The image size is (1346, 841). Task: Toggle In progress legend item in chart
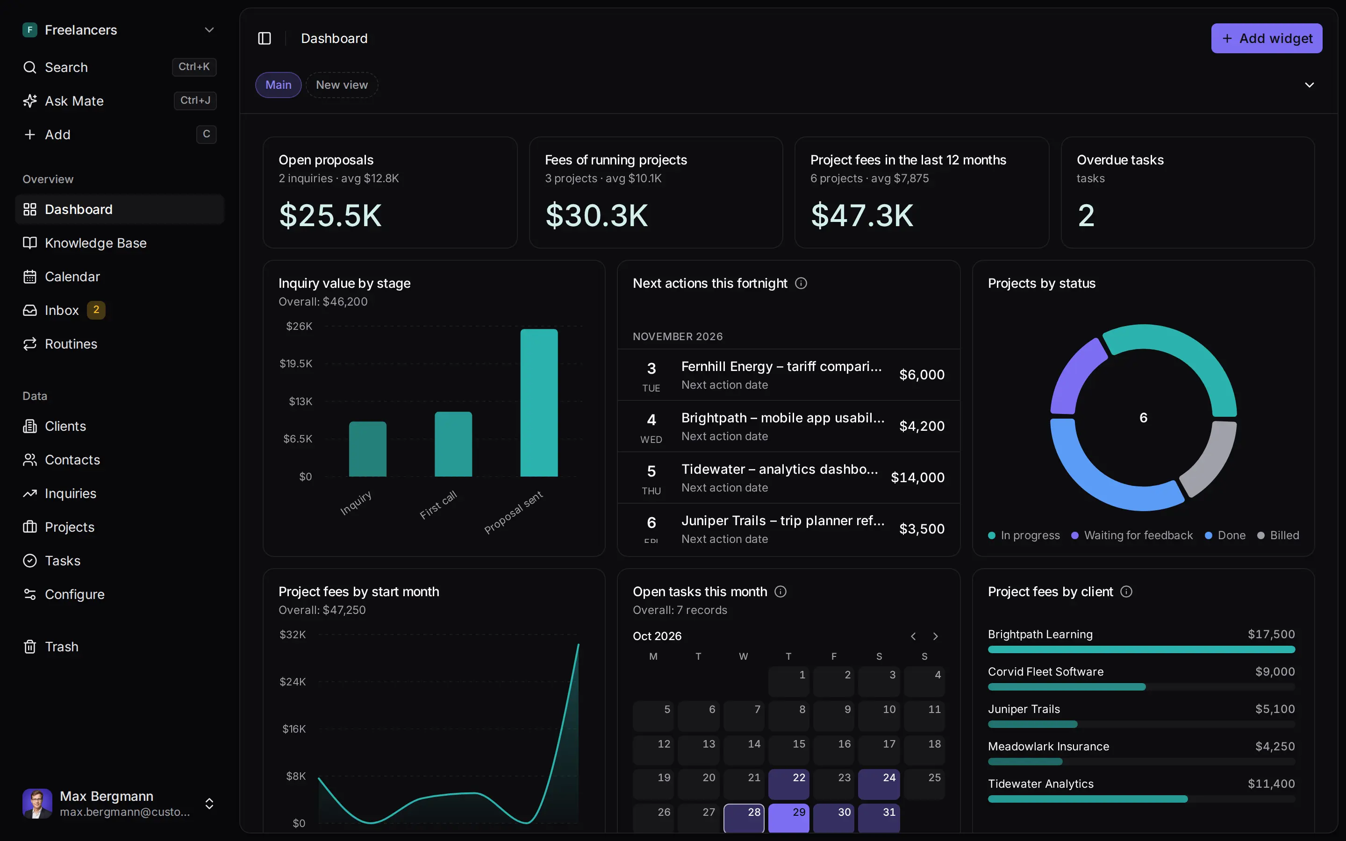pyautogui.click(x=1024, y=535)
